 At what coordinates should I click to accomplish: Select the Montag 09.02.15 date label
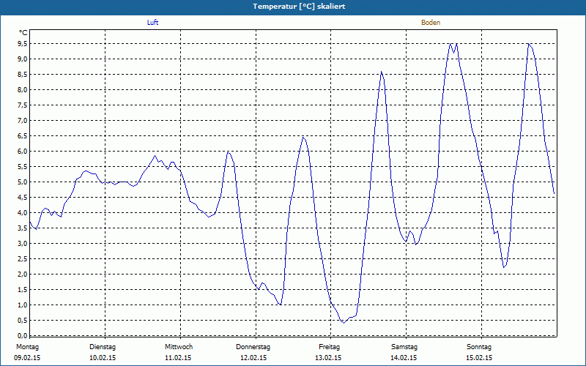27,352
